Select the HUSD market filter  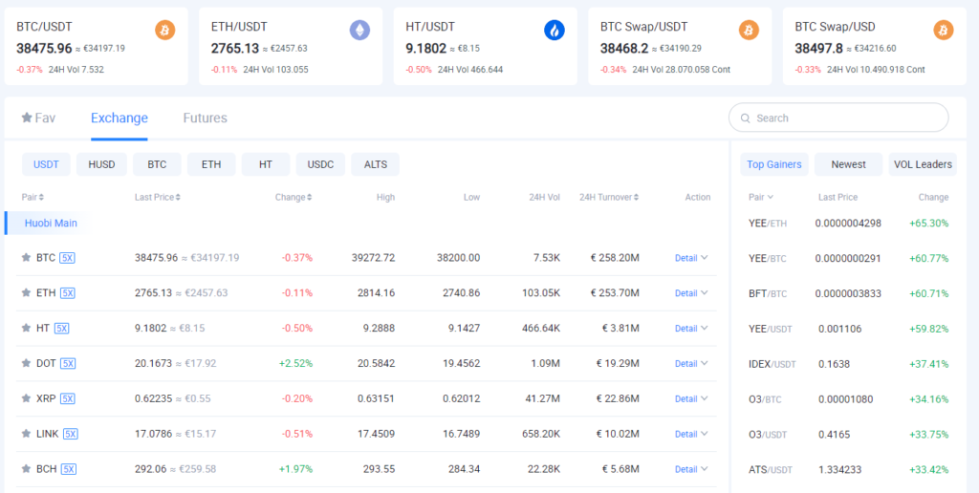[x=101, y=164]
